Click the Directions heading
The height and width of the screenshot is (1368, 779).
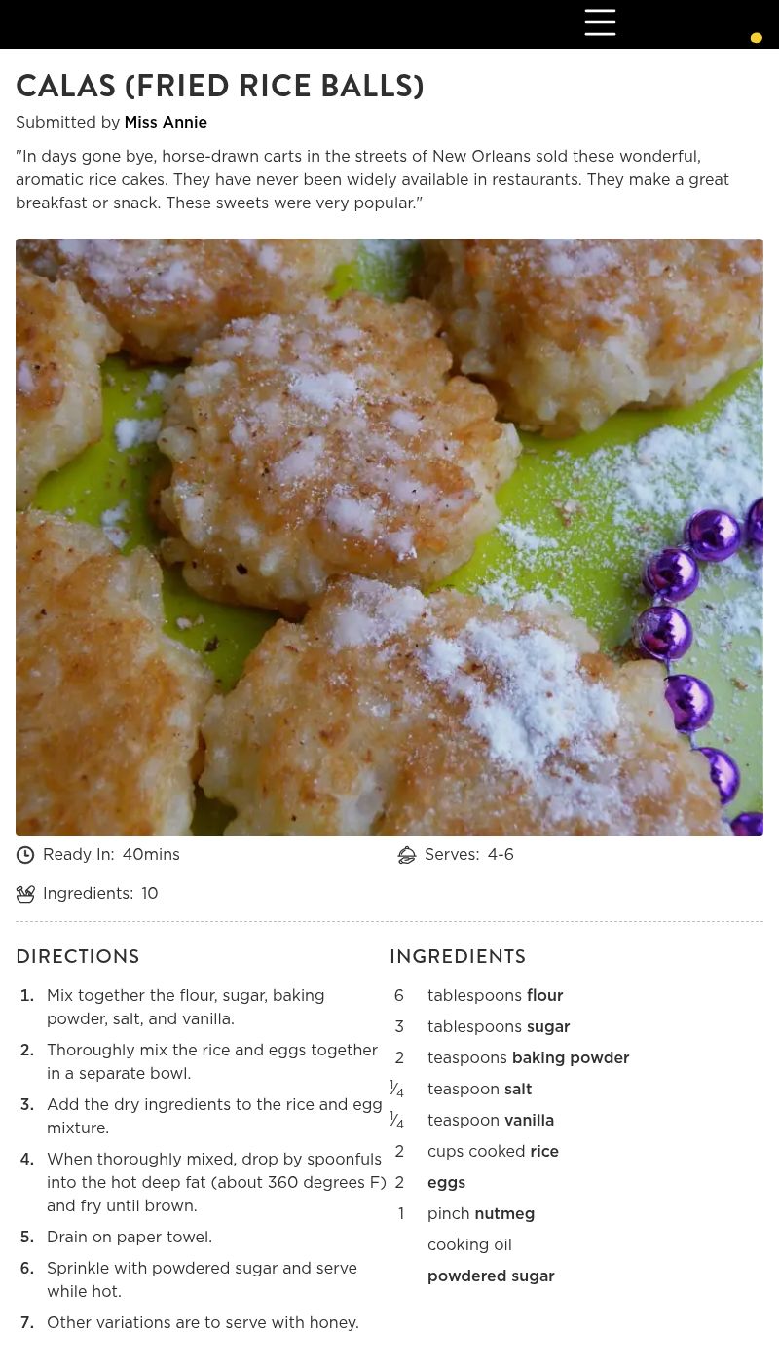pyautogui.click(x=78, y=956)
